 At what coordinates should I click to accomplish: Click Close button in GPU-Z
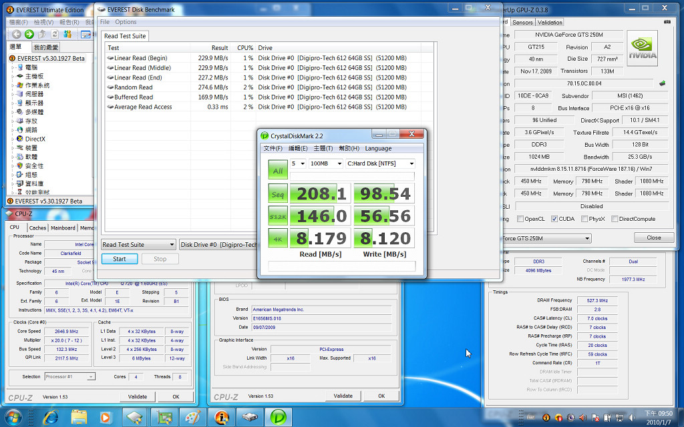(654, 238)
